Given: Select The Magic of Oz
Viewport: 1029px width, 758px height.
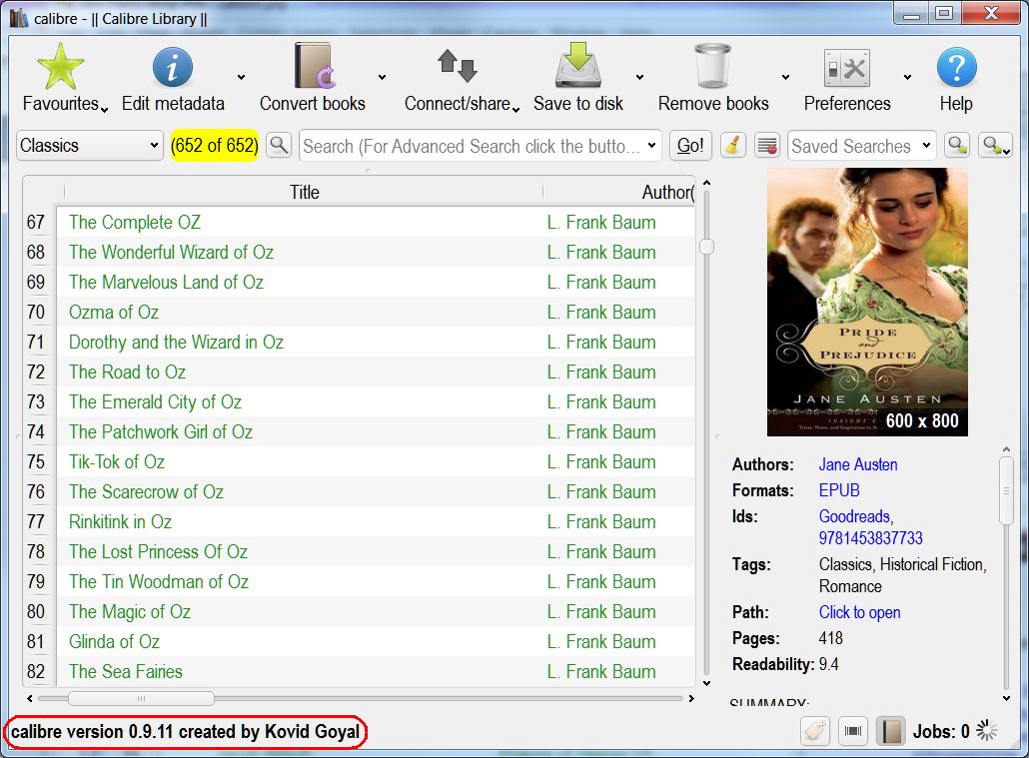Looking at the screenshot, I should click(x=376, y=611).
